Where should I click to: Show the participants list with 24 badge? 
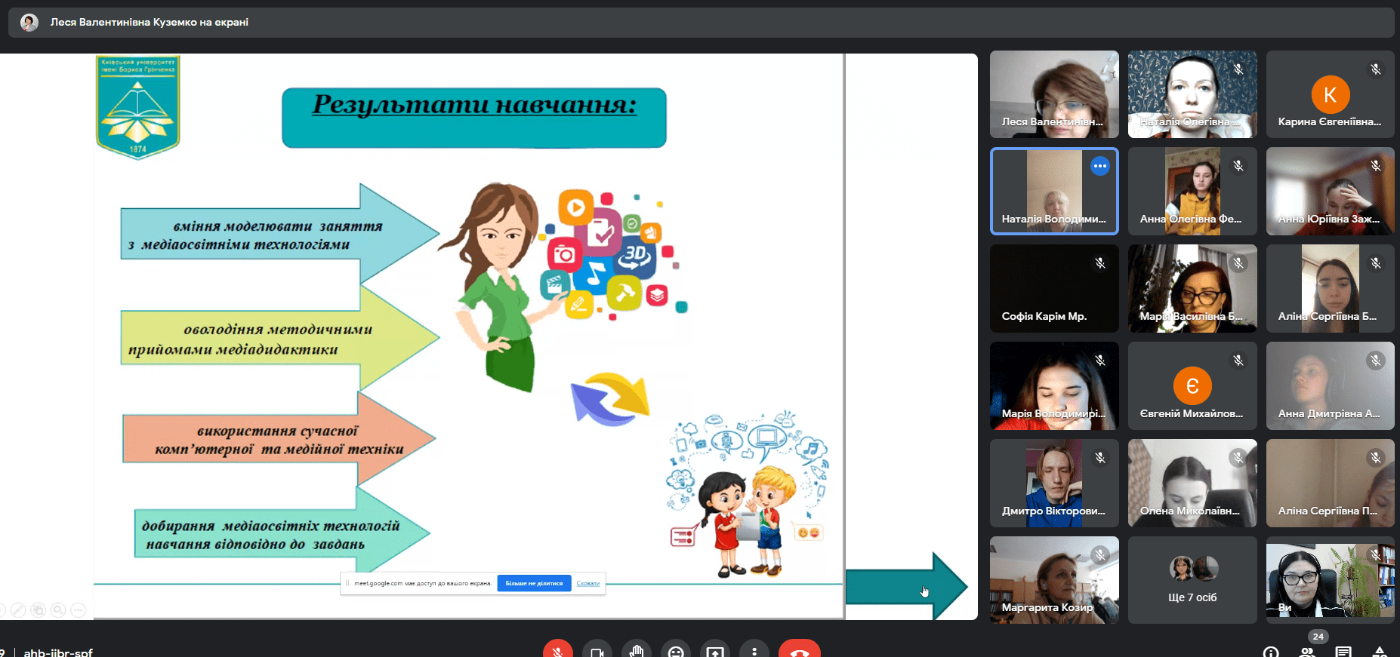coord(1307,651)
